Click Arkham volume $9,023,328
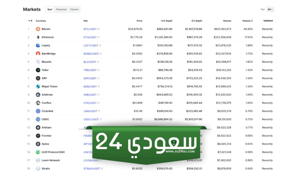Image resolution: width=296 pixels, height=172 pixels. 224,127
